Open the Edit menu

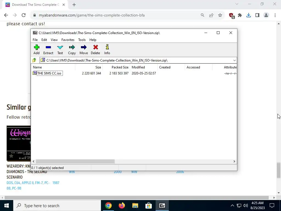click(x=44, y=40)
